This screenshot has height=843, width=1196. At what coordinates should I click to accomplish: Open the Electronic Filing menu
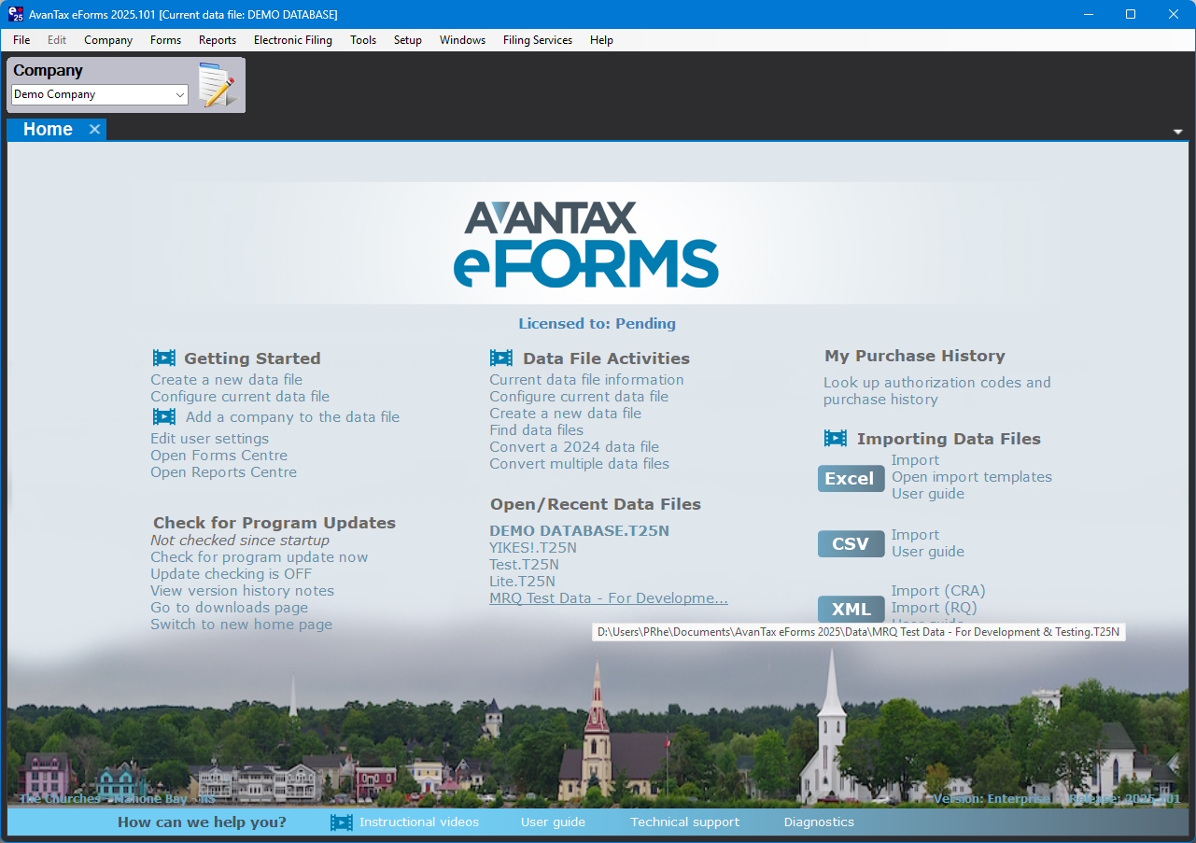[x=293, y=40]
